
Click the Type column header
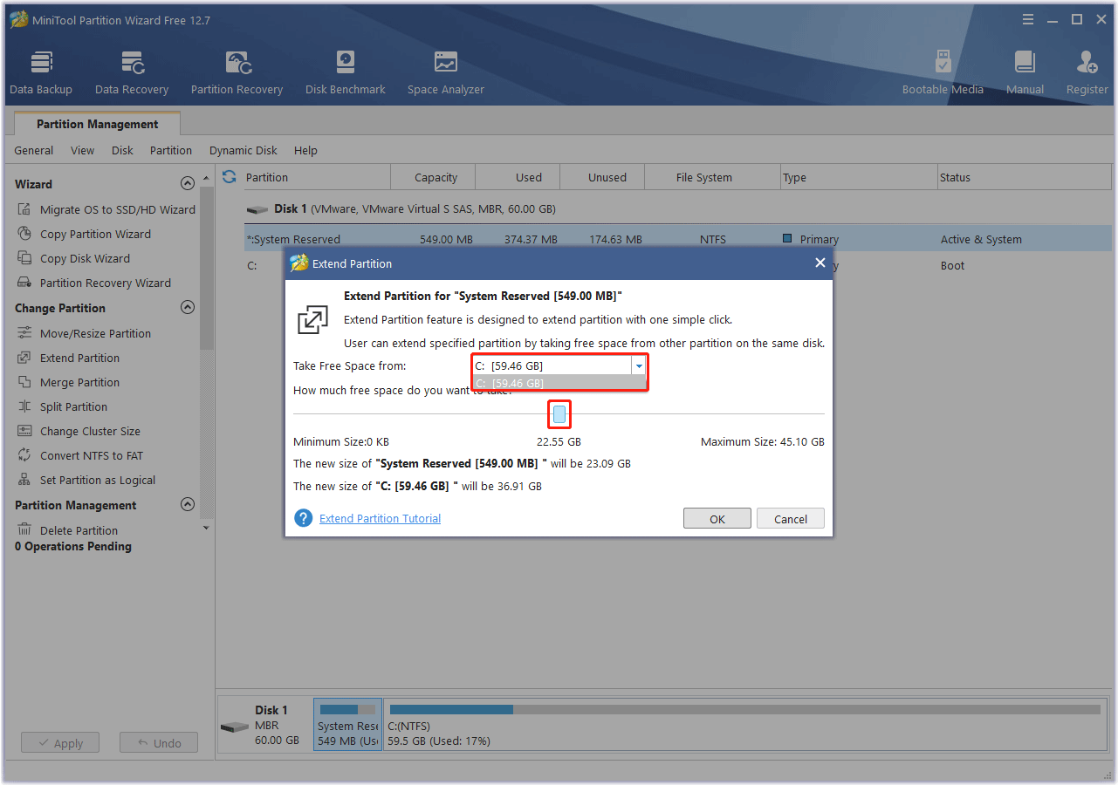pyautogui.click(x=859, y=177)
